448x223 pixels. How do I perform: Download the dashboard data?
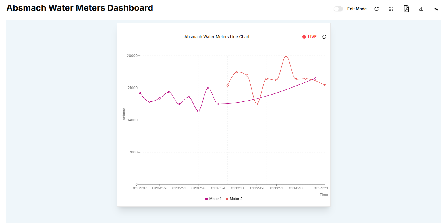(x=421, y=9)
